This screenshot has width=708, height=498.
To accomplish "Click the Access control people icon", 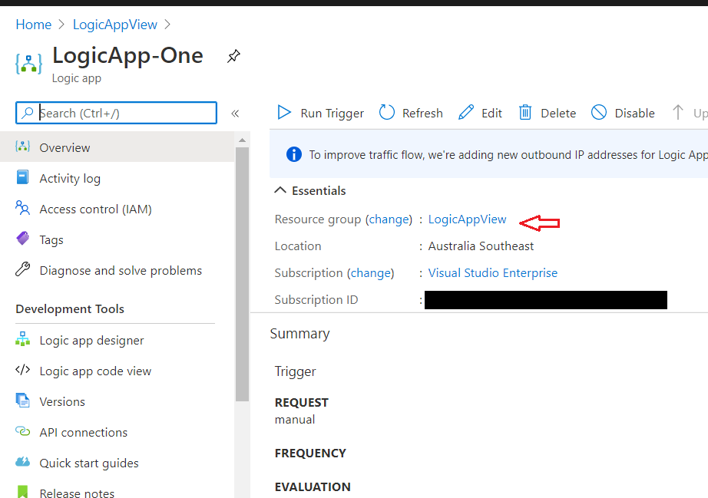I will coord(22,208).
